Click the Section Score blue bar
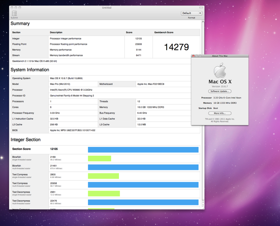 (143, 150)
